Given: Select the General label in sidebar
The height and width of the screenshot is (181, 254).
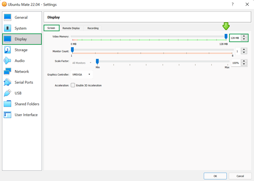Looking at the screenshot, I should (x=21, y=18).
